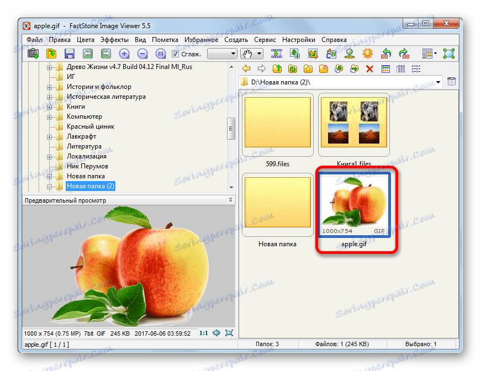Create a new folder with the sparkle icon
The height and width of the screenshot is (371, 481).
(x=323, y=68)
